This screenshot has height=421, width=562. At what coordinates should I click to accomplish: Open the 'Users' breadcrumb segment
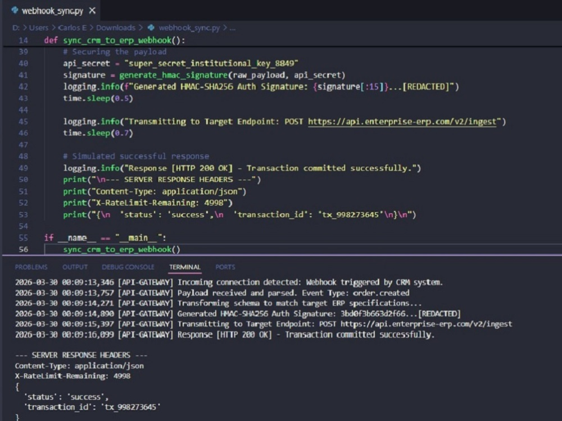[x=38, y=28]
